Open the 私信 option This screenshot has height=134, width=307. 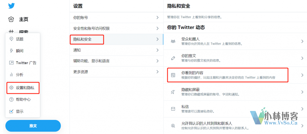click(235, 109)
